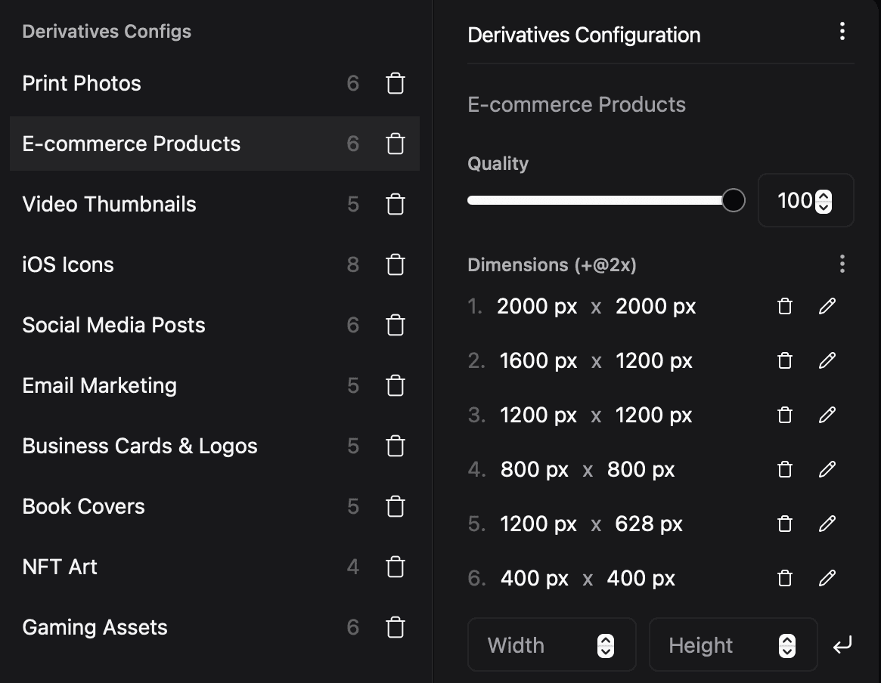Submit new dimension with enter arrow icon
This screenshot has width=881, height=683.
pyautogui.click(x=842, y=645)
